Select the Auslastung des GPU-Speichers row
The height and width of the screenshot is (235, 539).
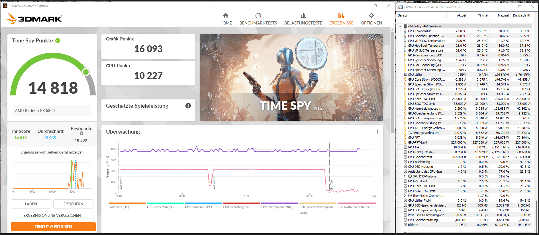point(464,171)
